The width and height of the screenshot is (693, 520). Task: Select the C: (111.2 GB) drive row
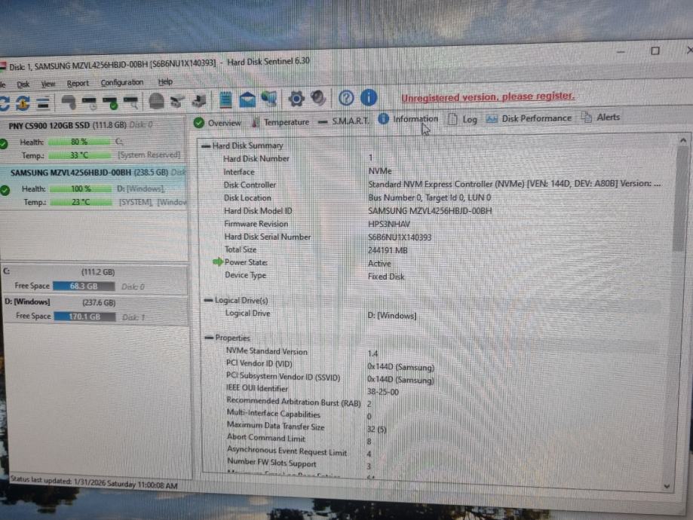coord(95,280)
